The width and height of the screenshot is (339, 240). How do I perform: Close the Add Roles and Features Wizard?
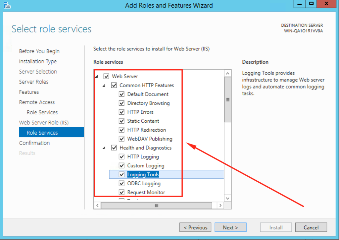326,4
